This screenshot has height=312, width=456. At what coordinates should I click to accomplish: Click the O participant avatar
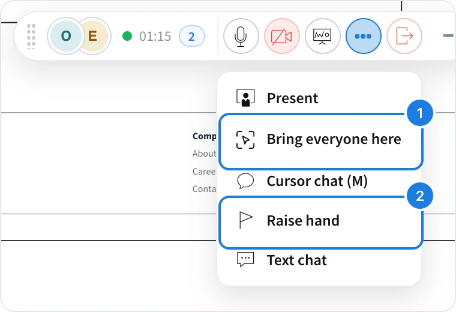pyautogui.click(x=66, y=36)
